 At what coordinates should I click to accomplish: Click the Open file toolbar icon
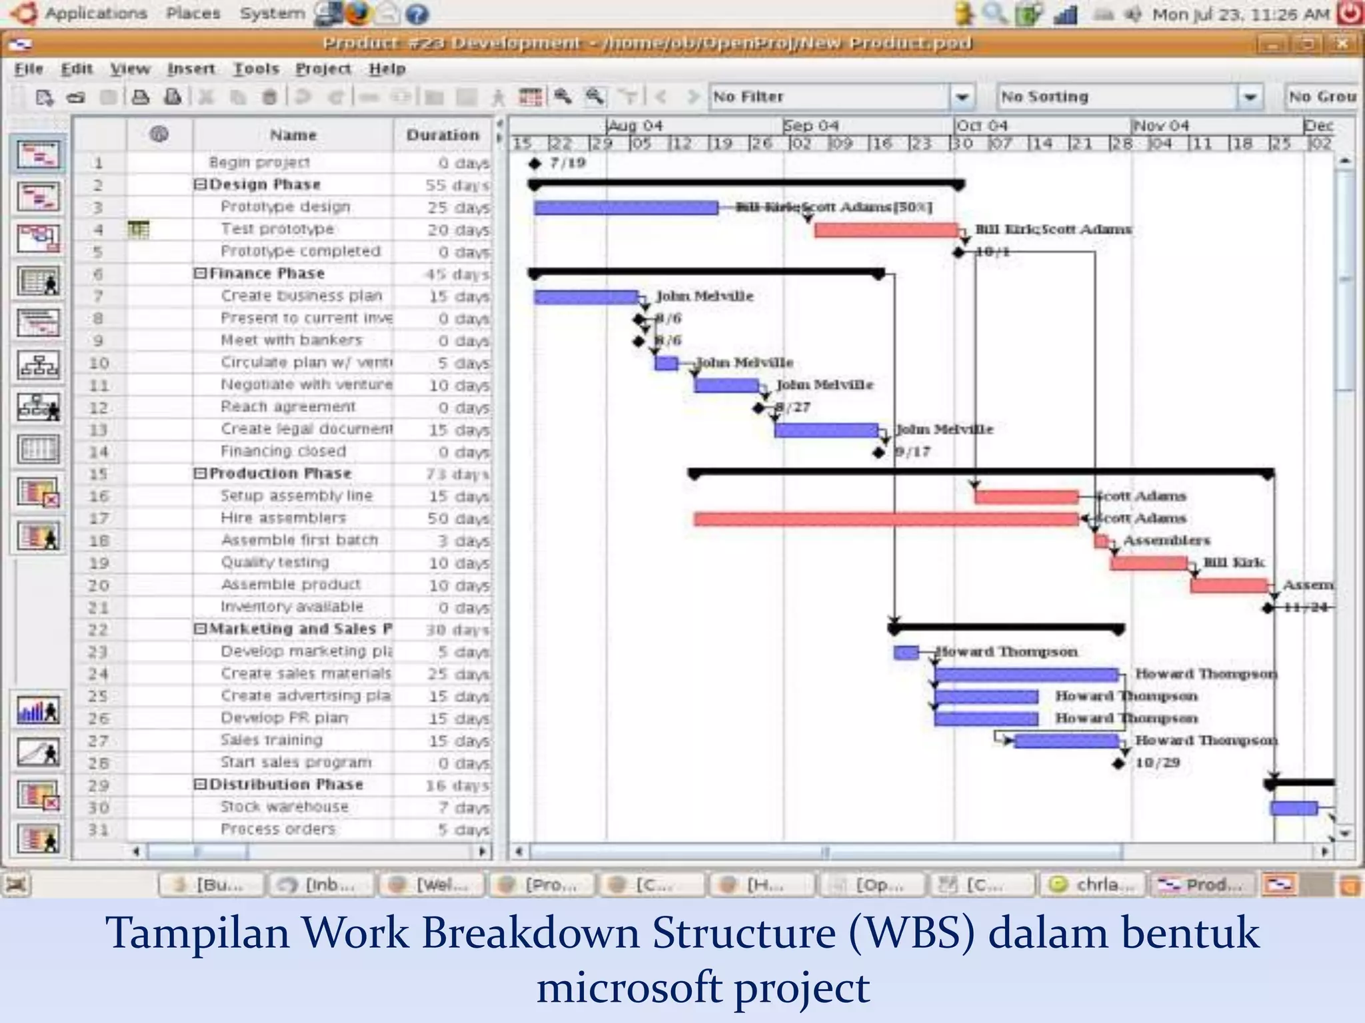coord(76,97)
